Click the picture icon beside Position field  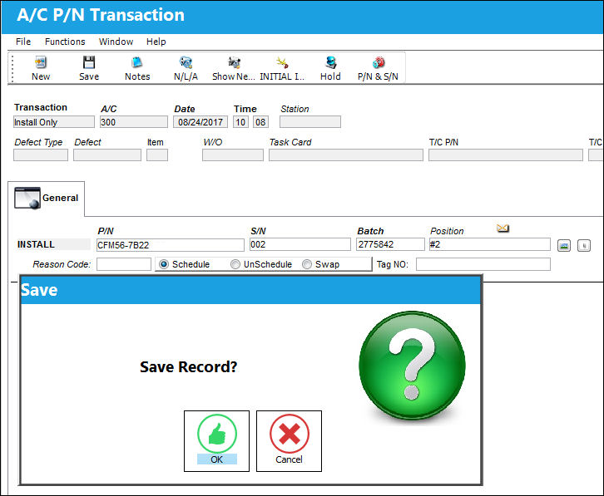(x=564, y=245)
